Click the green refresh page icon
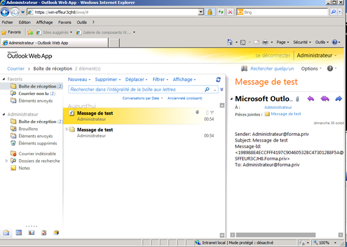The image size is (347, 247). [x=221, y=12]
